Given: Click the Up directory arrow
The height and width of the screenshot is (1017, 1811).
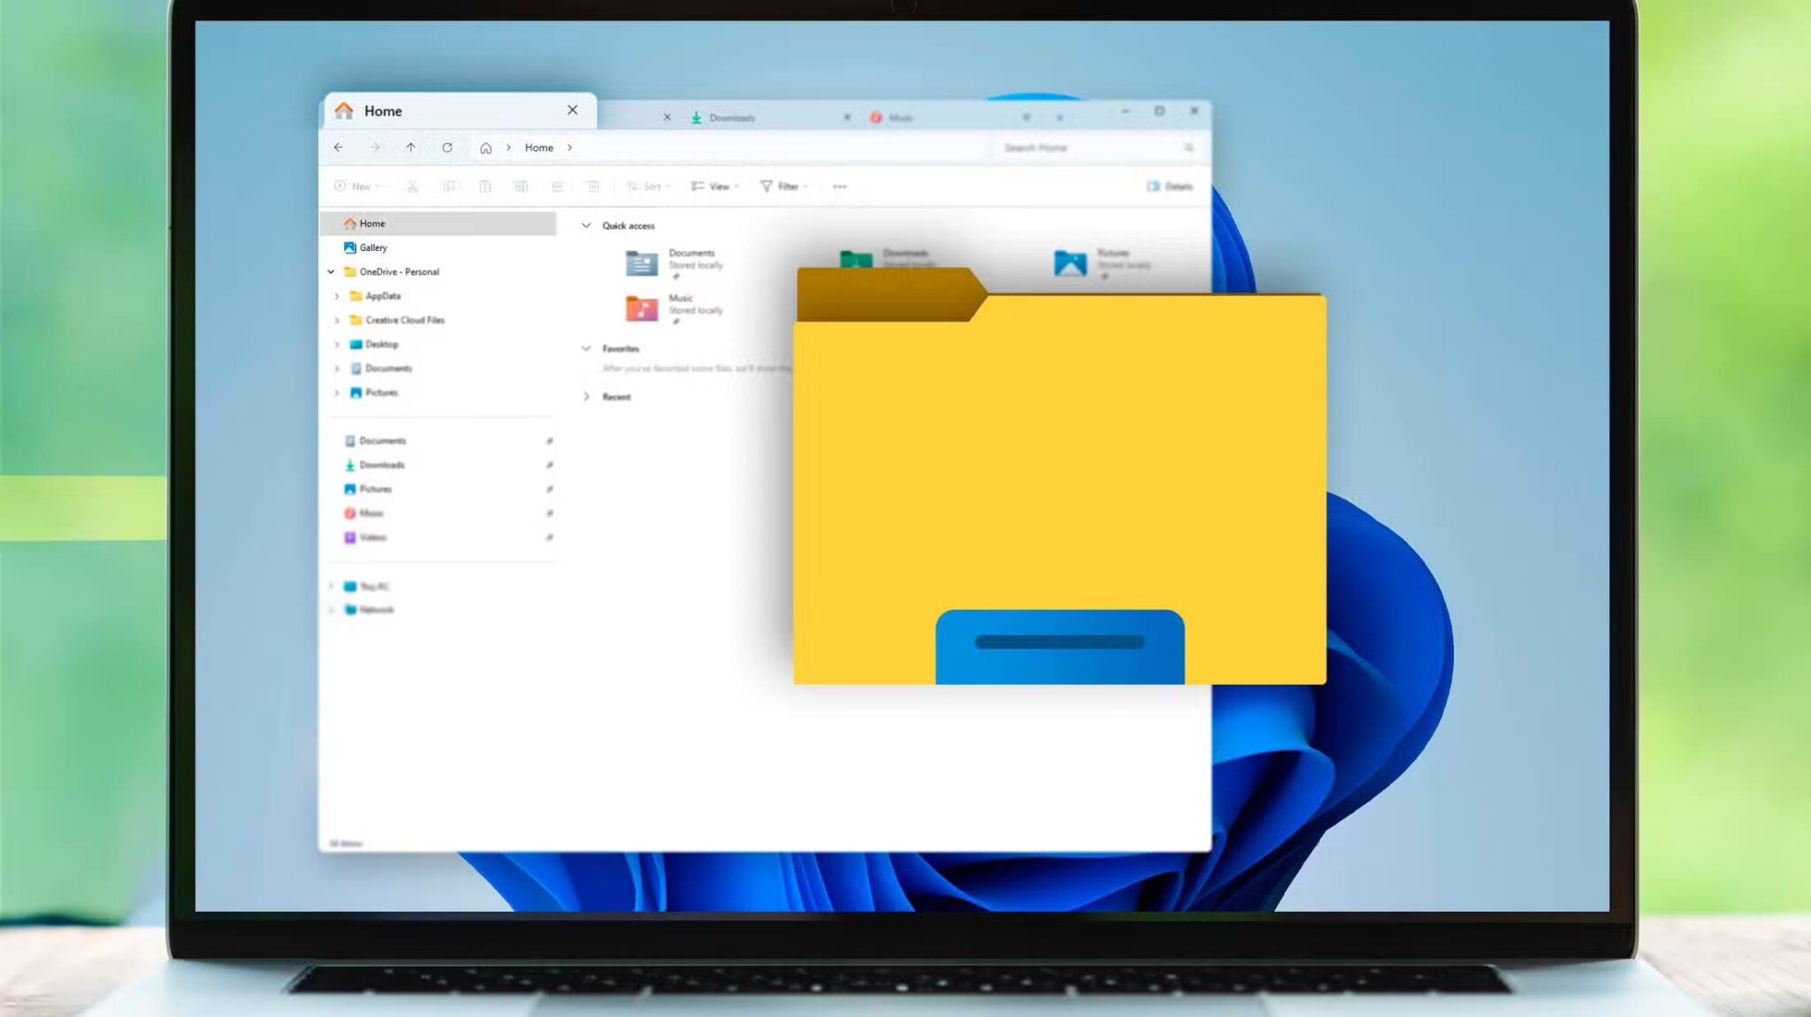Looking at the screenshot, I should tap(410, 147).
